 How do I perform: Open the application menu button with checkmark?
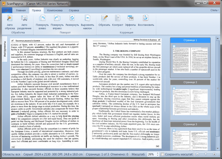7,10
